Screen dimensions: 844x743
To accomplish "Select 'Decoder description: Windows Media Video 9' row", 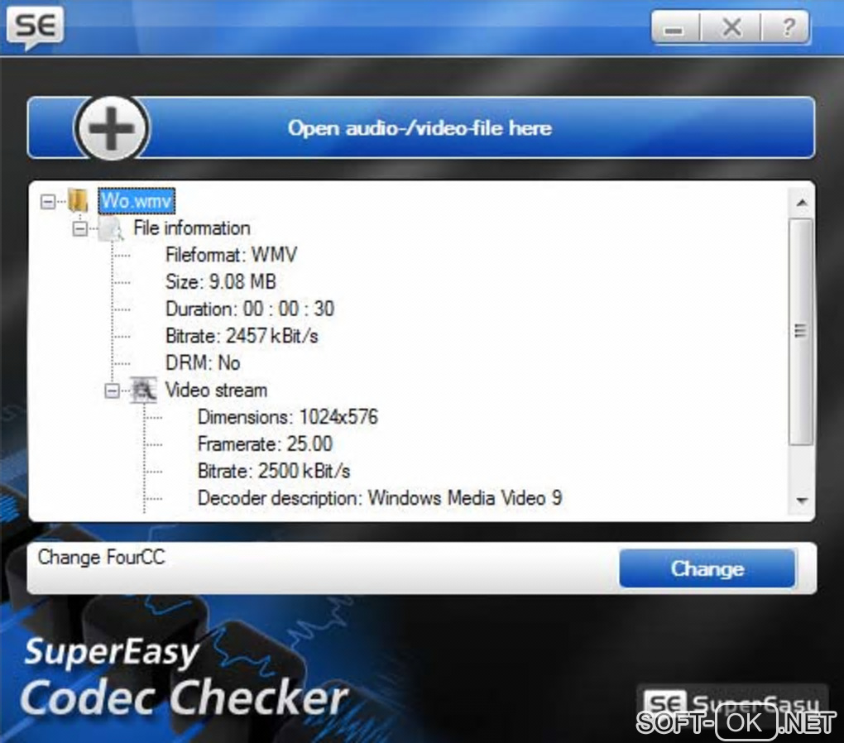I will click(x=380, y=498).
